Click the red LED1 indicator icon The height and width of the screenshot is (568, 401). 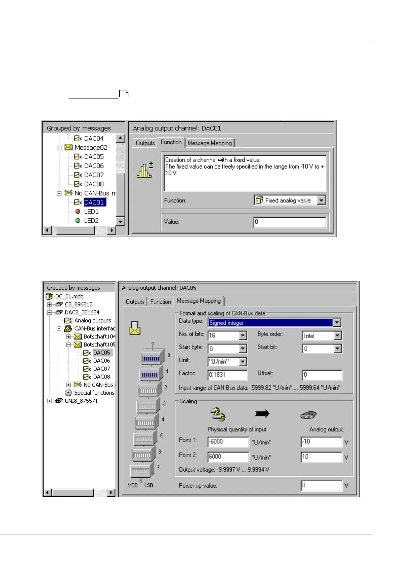pos(78,211)
